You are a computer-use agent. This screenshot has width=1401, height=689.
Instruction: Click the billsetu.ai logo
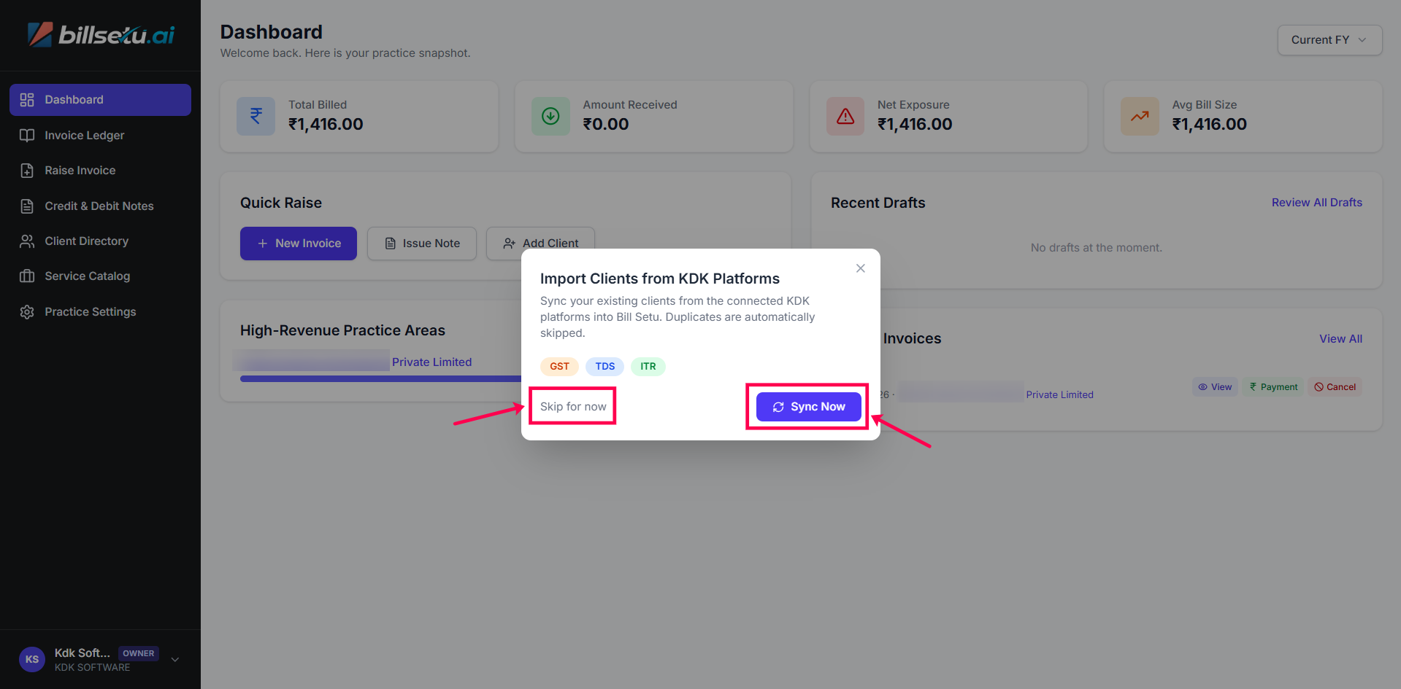point(101,34)
